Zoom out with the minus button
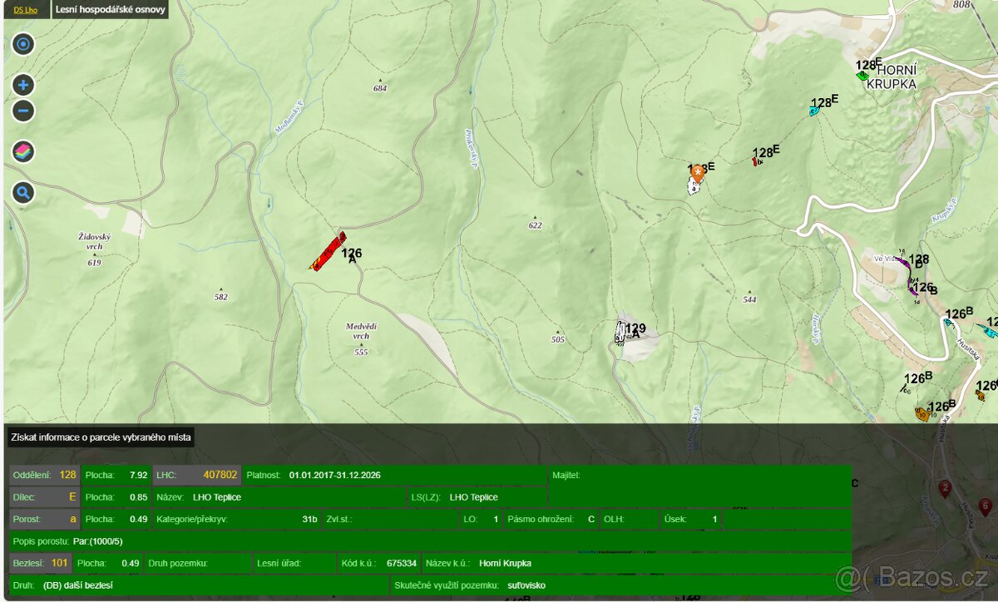 (23, 111)
